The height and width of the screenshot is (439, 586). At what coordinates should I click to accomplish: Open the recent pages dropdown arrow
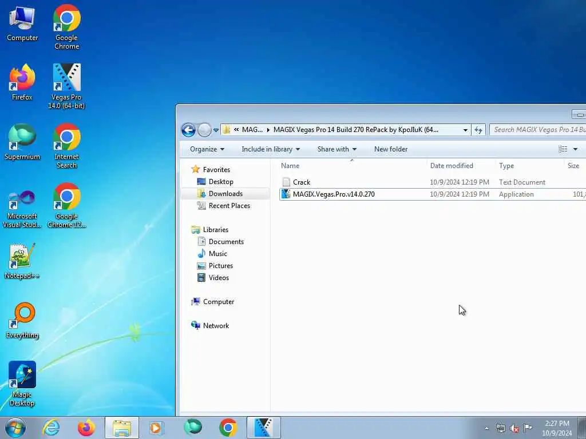click(216, 130)
